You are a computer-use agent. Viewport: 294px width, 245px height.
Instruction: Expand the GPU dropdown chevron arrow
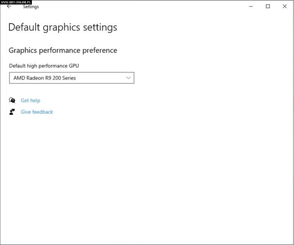coord(128,78)
